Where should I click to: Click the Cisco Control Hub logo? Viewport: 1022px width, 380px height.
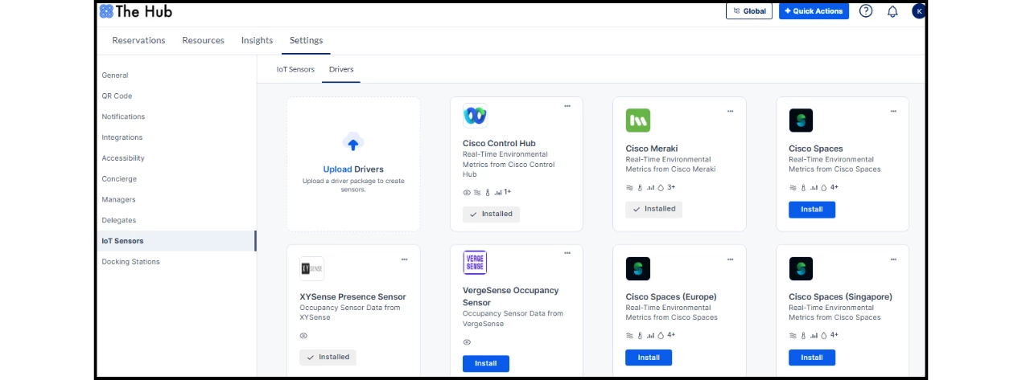tap(475, 116)
